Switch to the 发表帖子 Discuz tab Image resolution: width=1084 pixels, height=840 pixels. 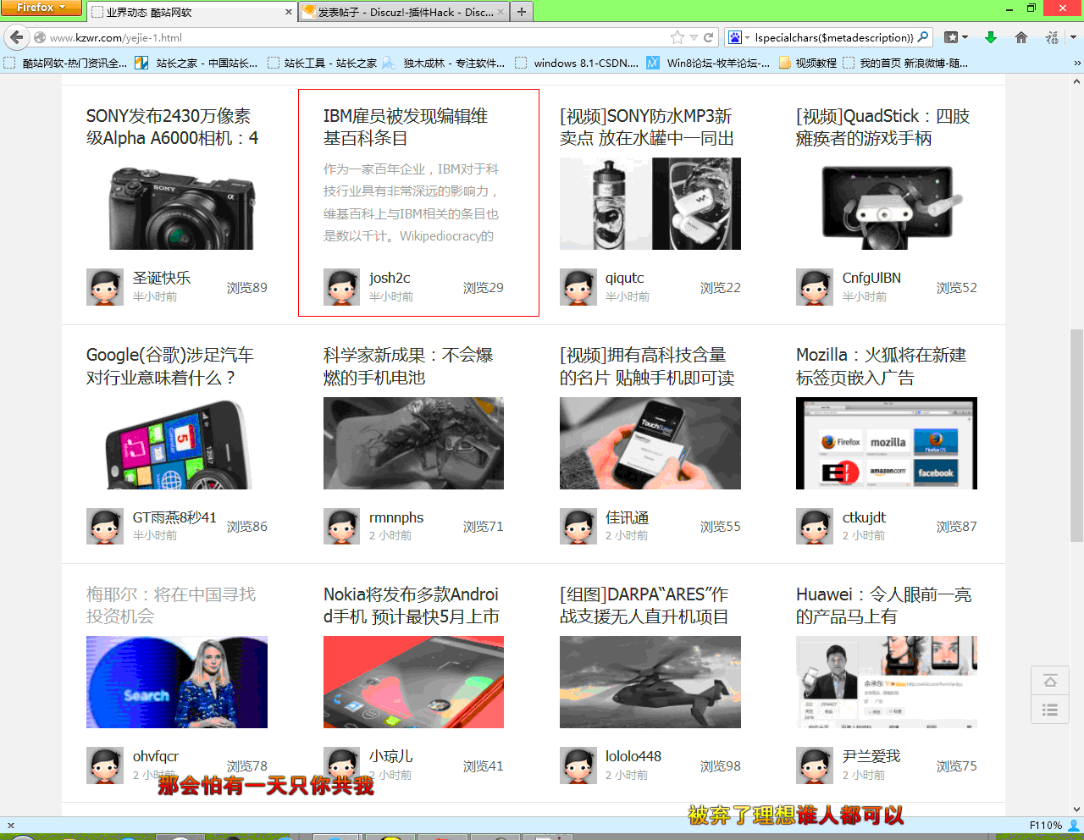point(402,12)
